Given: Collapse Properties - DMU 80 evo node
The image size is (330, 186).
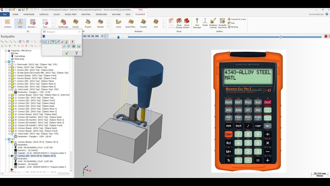Looking at the screenshot, I should click(6, 51).
